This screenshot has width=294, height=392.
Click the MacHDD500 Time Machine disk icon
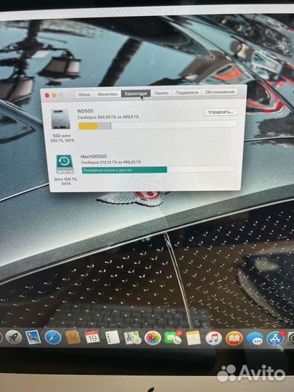pos(65,164)
